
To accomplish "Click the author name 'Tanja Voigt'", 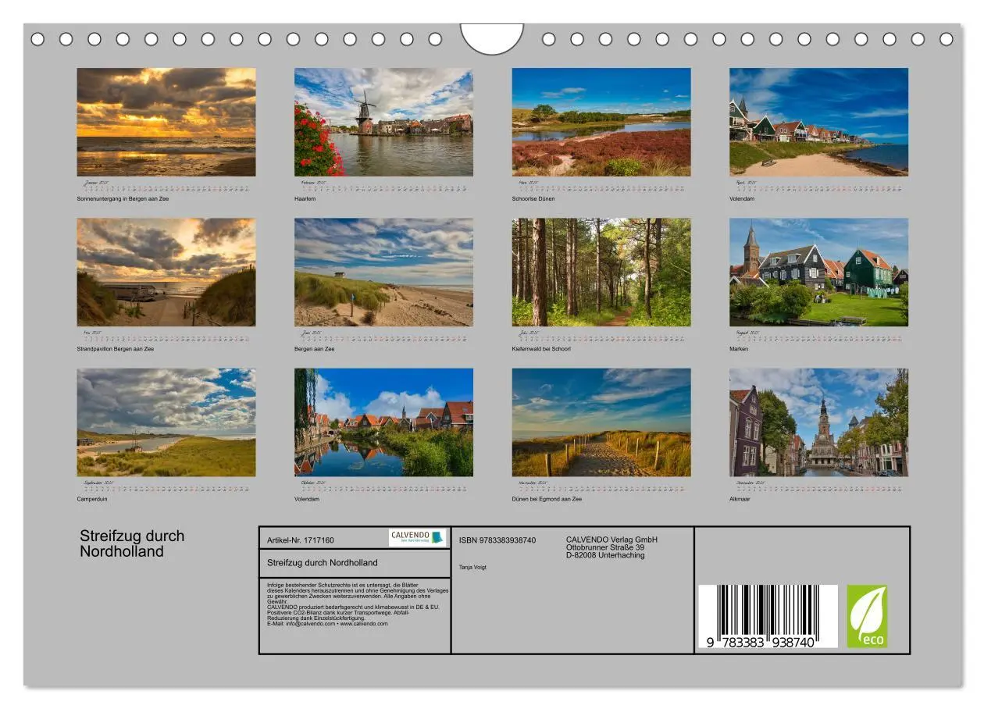I will pyautogui.click(x=472, y=567).
